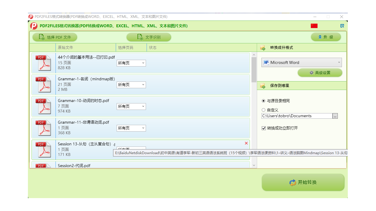The width and height of the screenshot is (376, 211).
Task: Click the China flag language icon
Action: click(314, 26)
